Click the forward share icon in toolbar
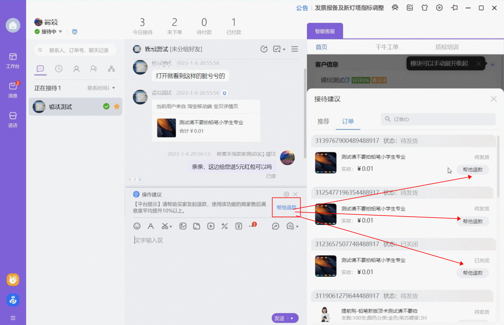Screen dimensions: 504x325 [276, 226]
